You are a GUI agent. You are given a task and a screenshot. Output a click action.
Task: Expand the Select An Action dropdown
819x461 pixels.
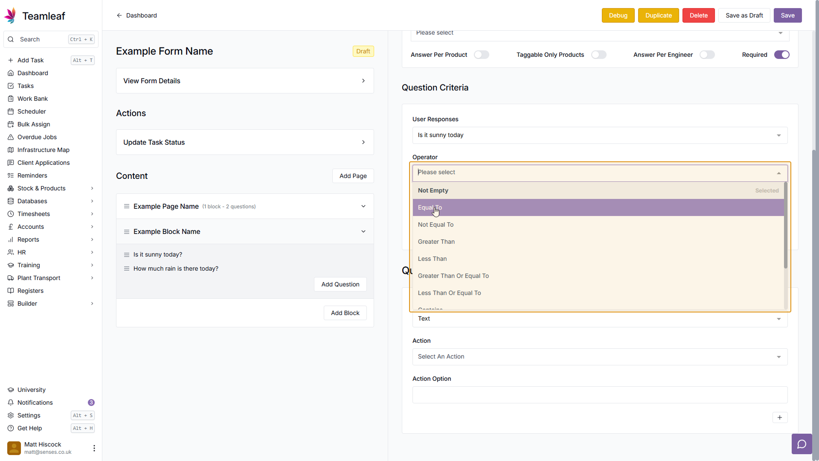coord(599,357)
